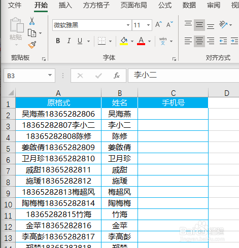Click the Copy icon
Viewport: 239px width, 248px height.
click(32, 33)
